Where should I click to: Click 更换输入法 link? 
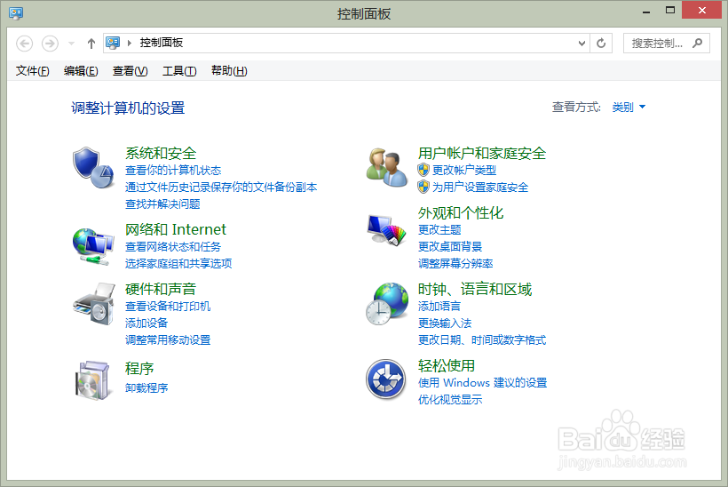tap(444, 323)
